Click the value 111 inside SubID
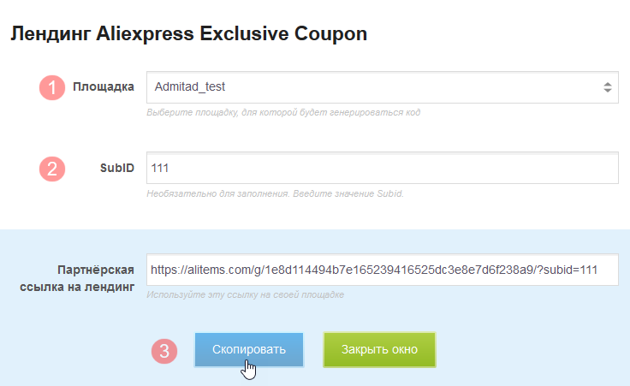Viewport: 630px width, 386px height. 159,168
